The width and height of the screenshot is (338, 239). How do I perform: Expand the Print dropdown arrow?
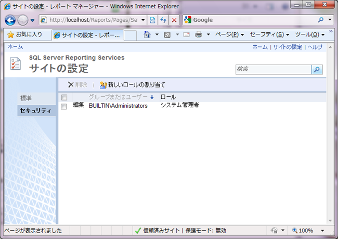208,34
